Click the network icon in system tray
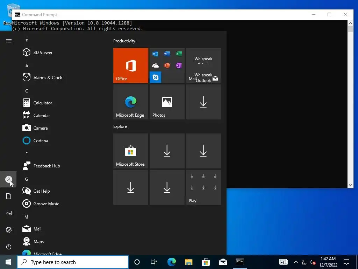This screenshot has width=358, height=269. (x=305, y=262)
